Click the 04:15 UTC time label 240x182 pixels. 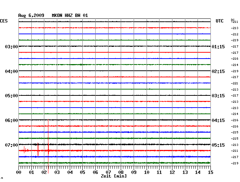[218, 120]
